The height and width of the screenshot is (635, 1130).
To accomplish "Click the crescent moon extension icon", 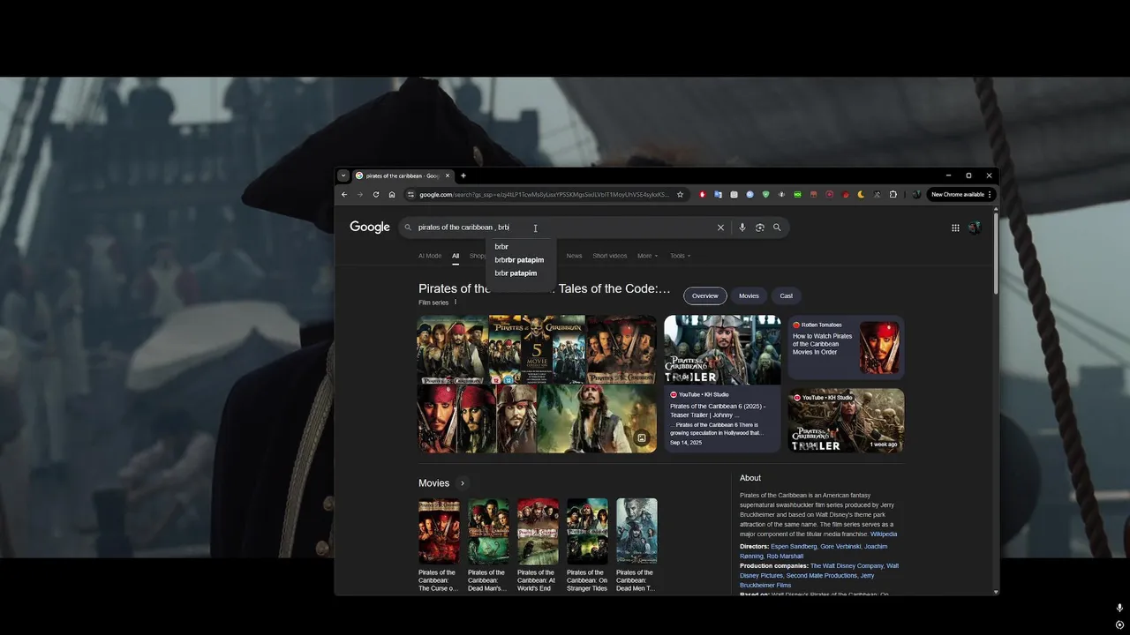I will pos(861,194).
